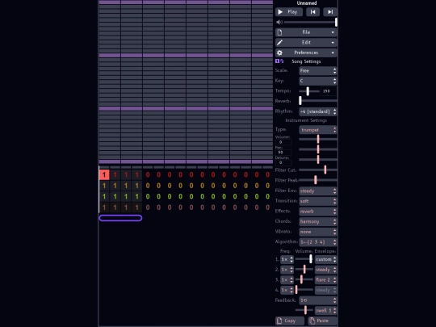This screenshot has height=327, width=436.
Task: Jump to the previous bar
Action: (x=312, y=12)
